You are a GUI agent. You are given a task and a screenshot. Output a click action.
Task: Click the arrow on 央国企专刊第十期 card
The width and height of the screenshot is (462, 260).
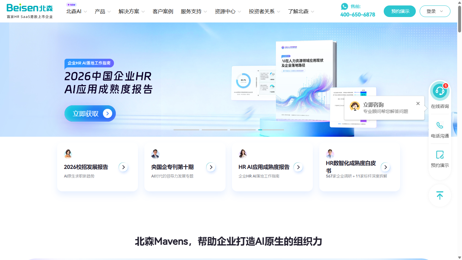pyautogui.click(x=211, y=167)
